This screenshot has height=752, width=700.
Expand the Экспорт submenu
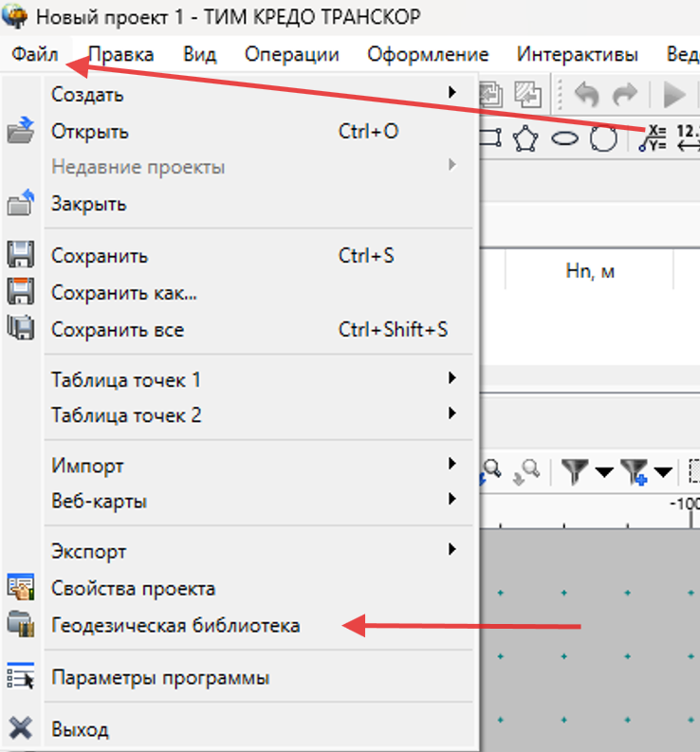(259, 552)
